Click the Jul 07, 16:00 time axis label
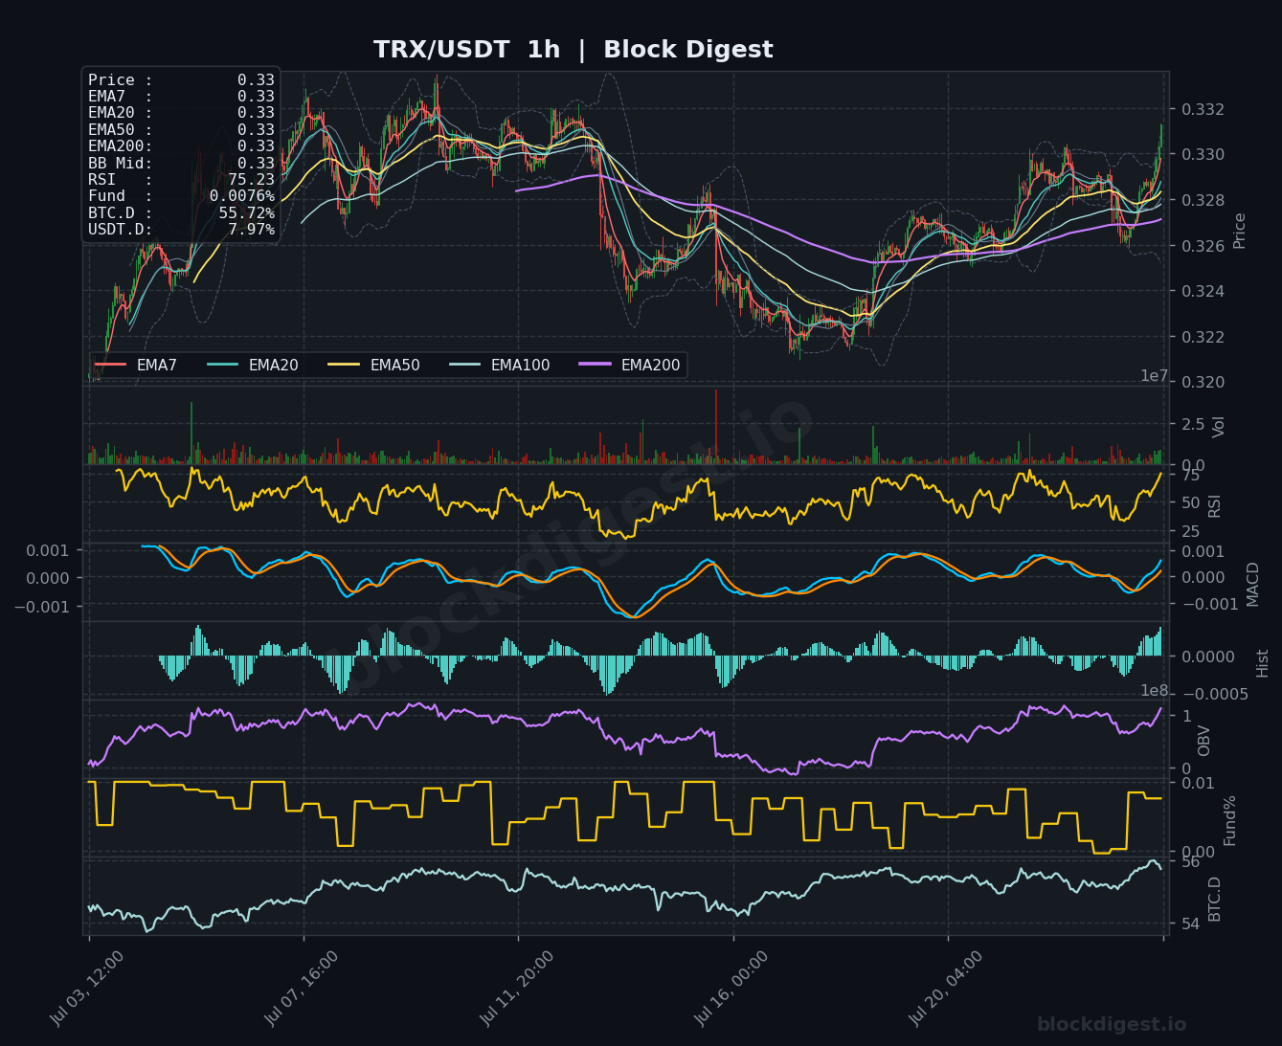1282x1046 pixels. point(301,989)
